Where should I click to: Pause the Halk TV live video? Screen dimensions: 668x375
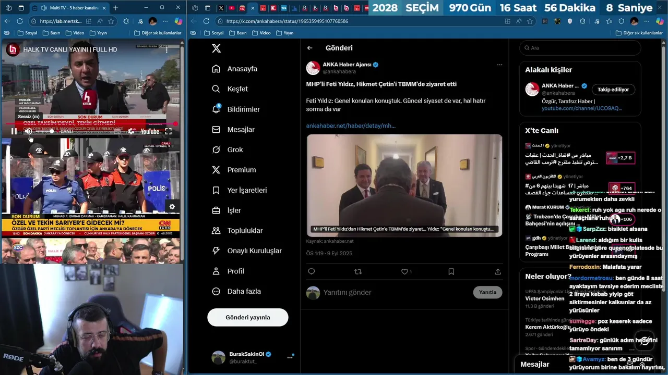click(x=14, y=132)
